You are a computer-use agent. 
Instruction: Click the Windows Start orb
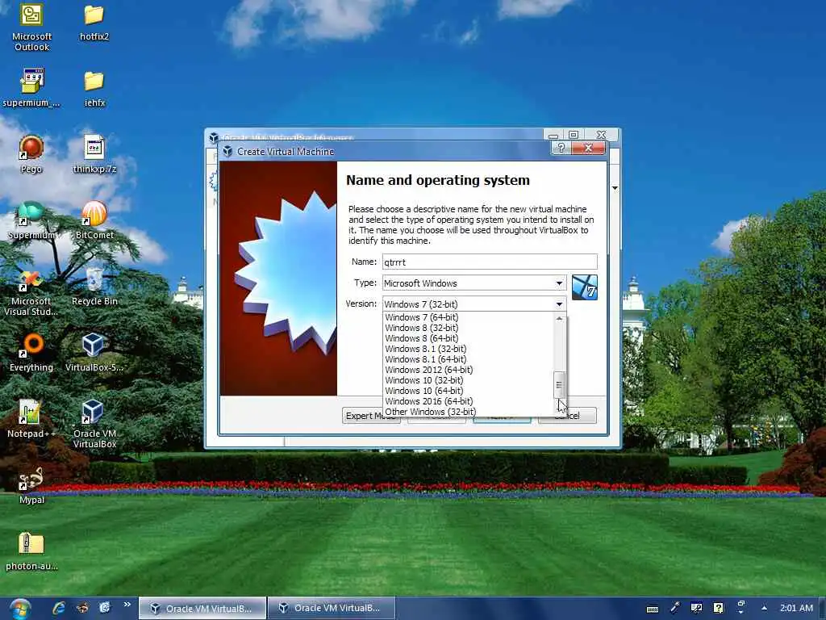point(19,609)
